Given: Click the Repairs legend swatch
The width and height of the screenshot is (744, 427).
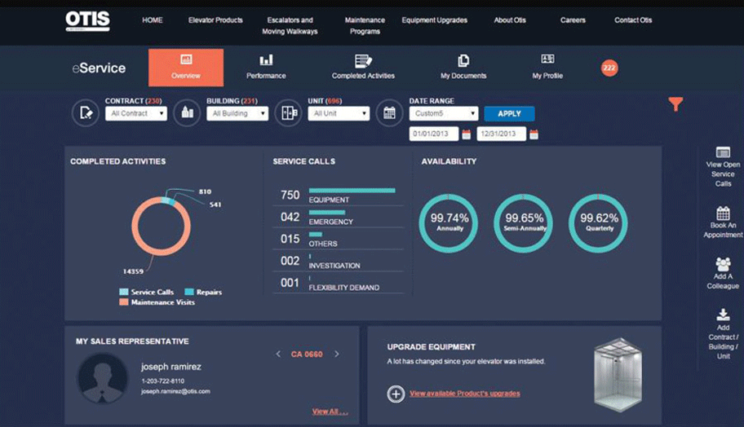Looking at the screenshot, I should coord(189,292).
